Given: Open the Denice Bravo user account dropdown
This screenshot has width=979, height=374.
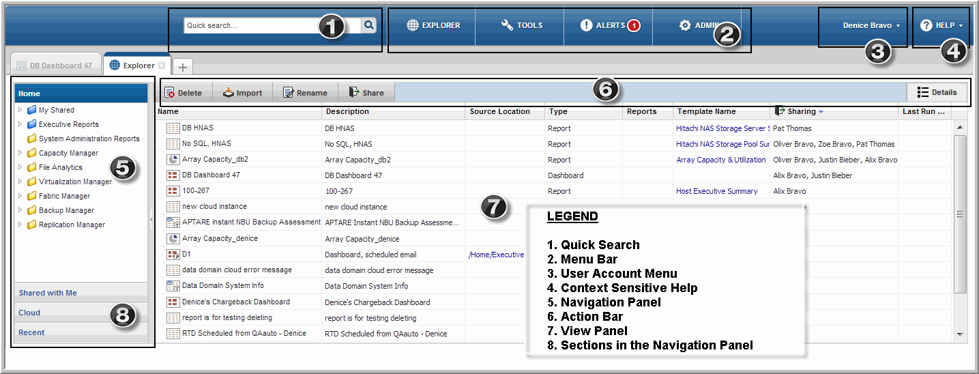Looking at the screenshot, I should [x=871, y=26].
